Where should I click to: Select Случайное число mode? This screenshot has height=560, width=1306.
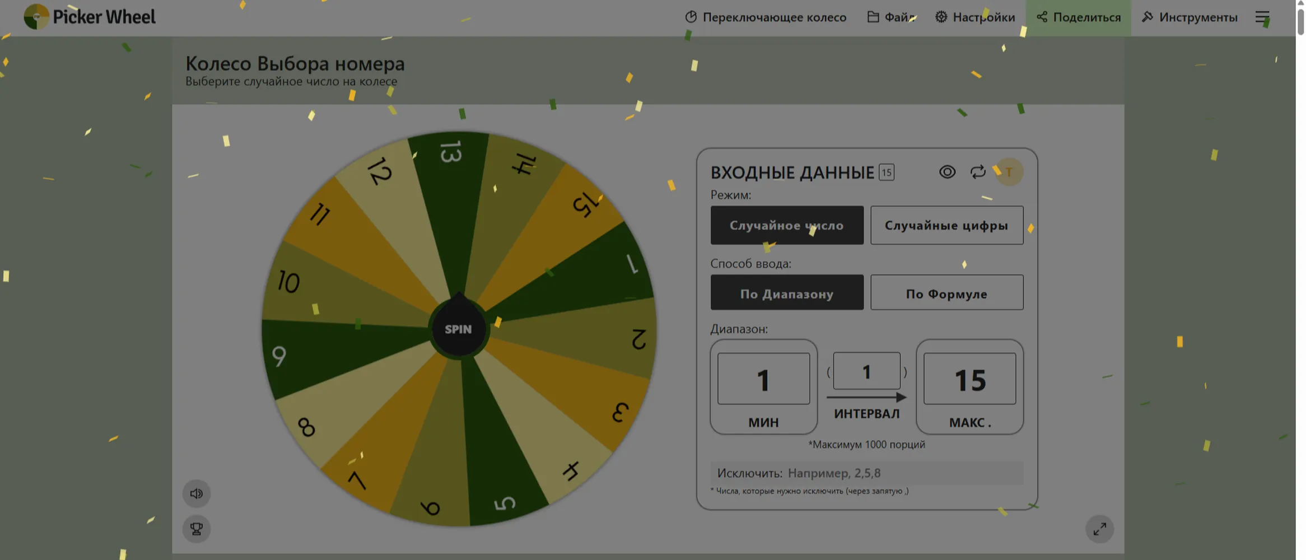coord(787,225)
